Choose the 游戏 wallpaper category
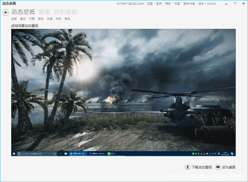Image resolution: width=248 pixels, height=182 pixels. click(x=41, y=19)
